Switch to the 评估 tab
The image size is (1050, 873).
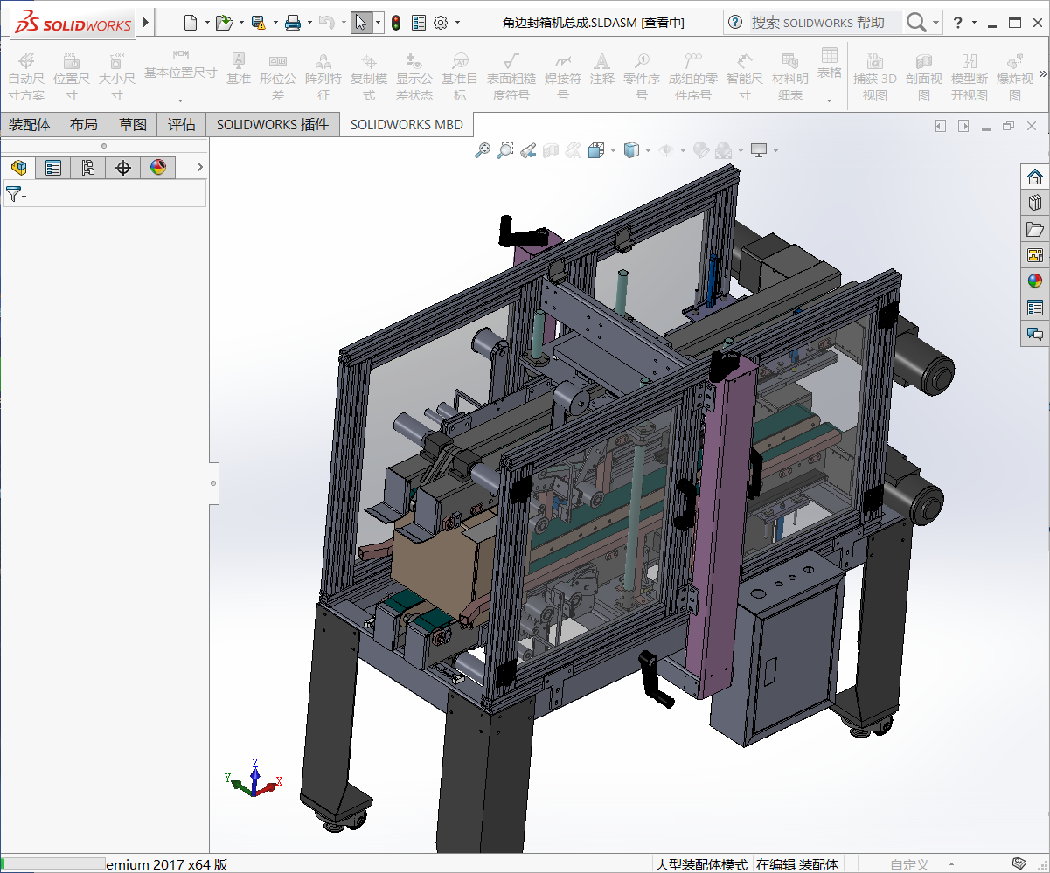click(x=182, y=125)
